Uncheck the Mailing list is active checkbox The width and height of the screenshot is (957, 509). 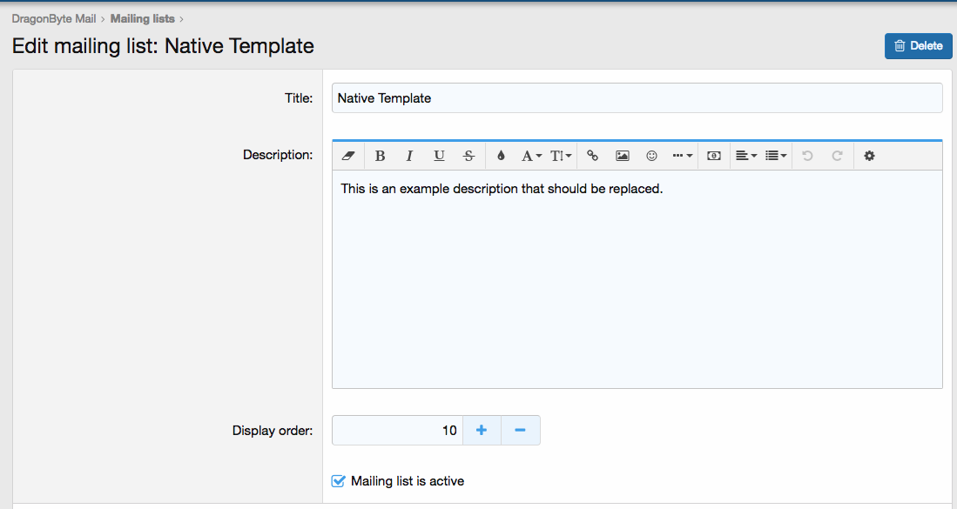pos(339,481)
